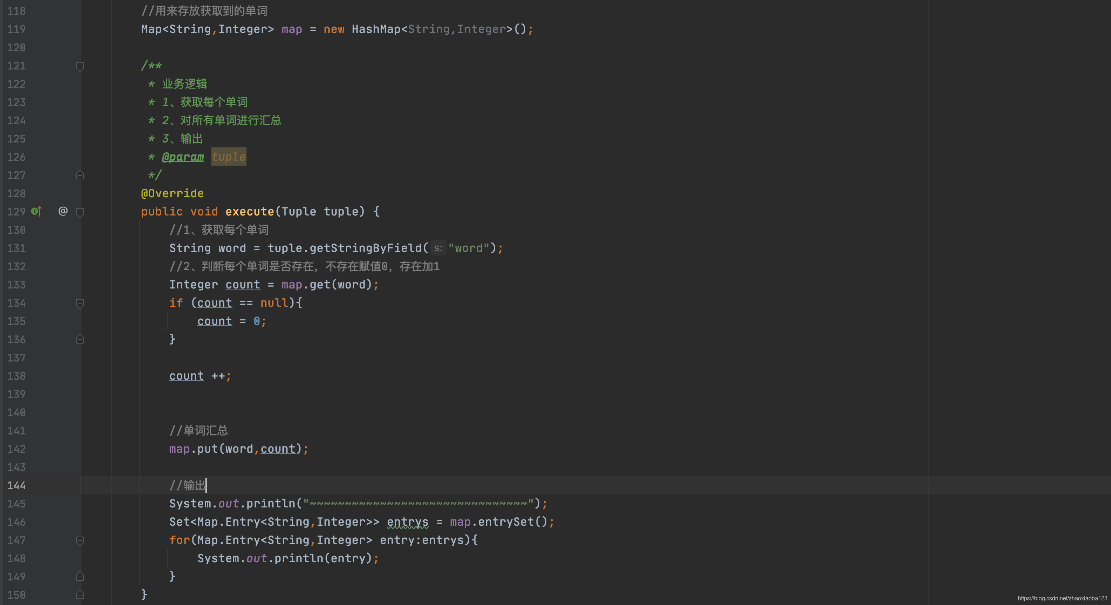The width and height of the screenshot is (1111, 605).
Task: Click line number 129 in the gutter
Action: coord(17,212)
